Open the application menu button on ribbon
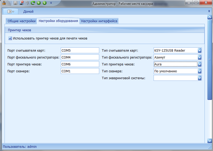This screenshot has width=213, height=151. tap(11, 11)
